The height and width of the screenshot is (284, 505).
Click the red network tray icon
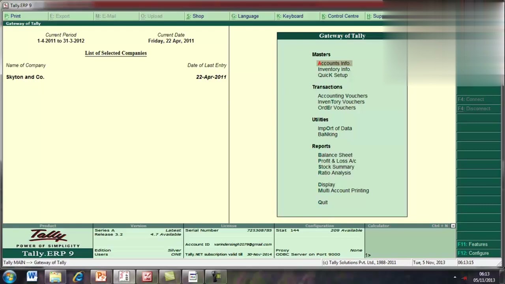click(465, 277)
